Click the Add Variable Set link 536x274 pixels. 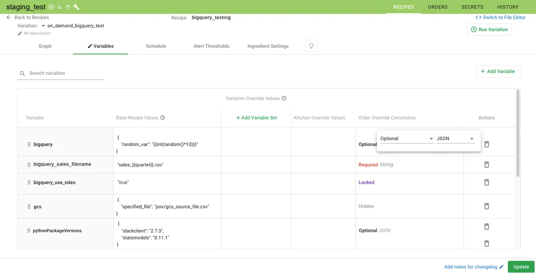[x=256, y=118]
